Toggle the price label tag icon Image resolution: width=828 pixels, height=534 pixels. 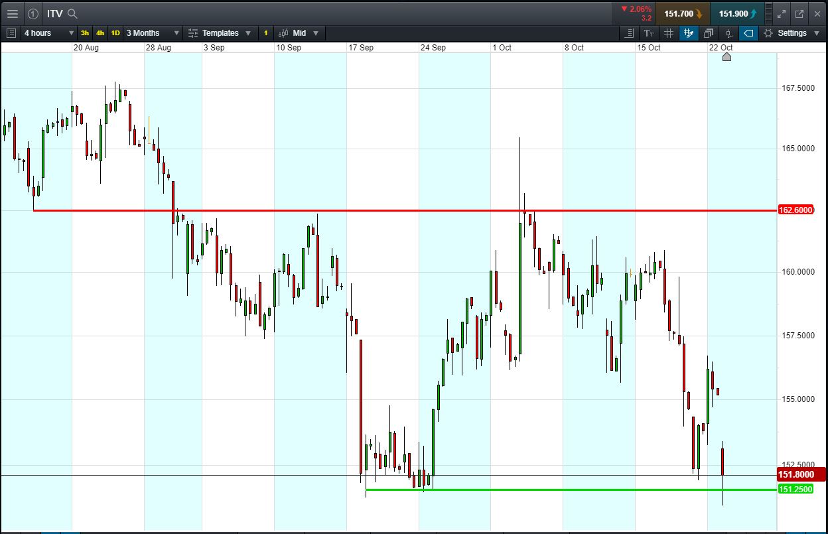[x=748, y=33]
